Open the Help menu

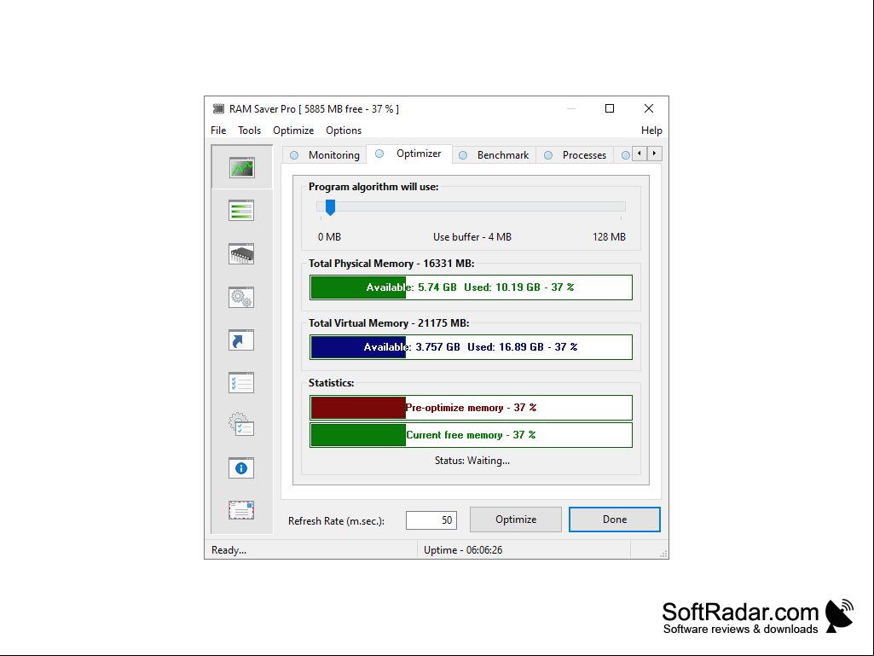(x=651, y=131)
